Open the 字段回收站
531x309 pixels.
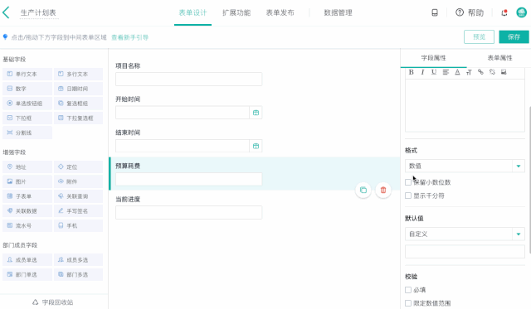coord(53,302)
